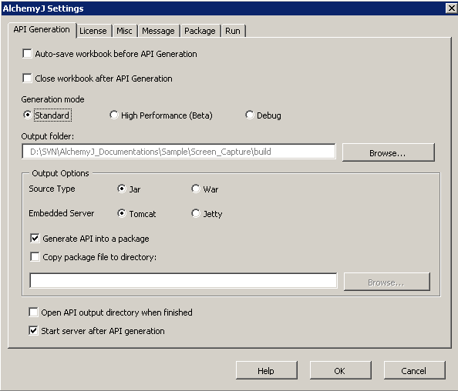Click the Output folder: label

point(48,136)
